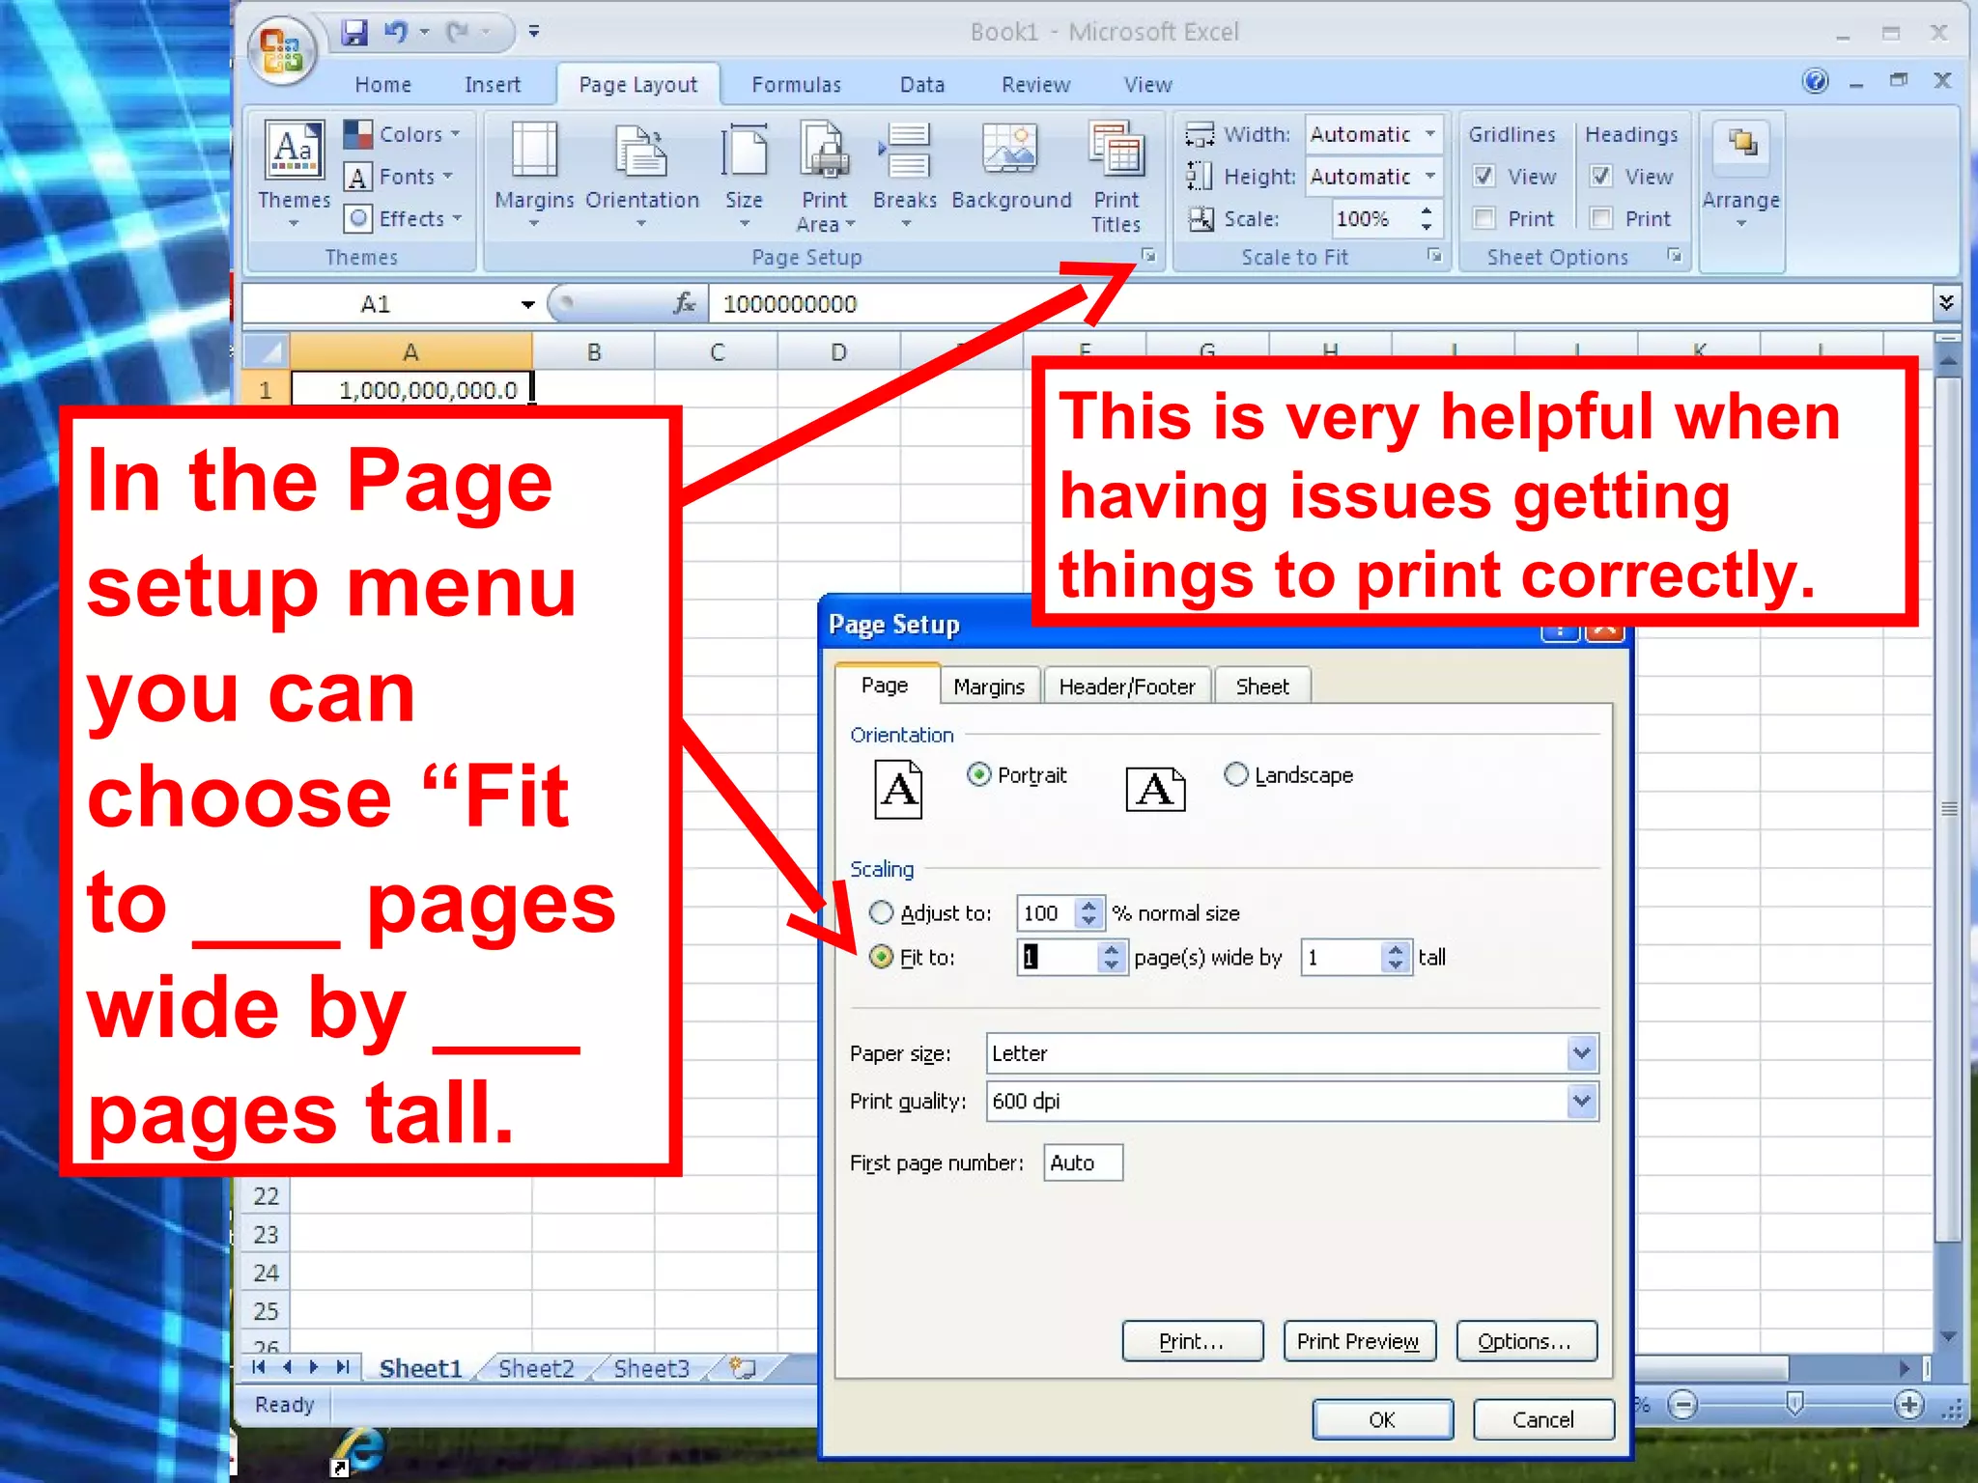The image size is (1978, 1483).
Task: Toggle Headings Print checkbox
Action: click(x=1601, y=218)
